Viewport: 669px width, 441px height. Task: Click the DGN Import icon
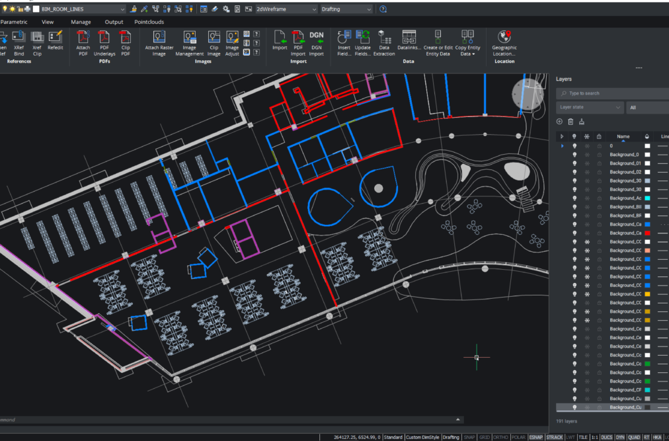317,38
